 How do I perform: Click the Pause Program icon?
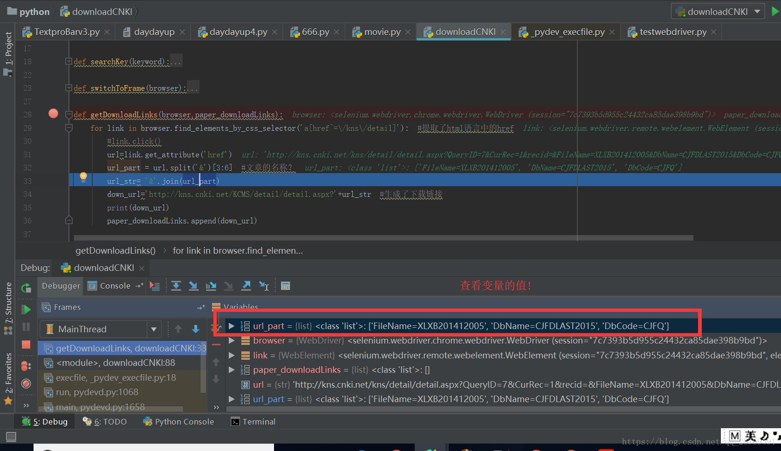pyautogui.click(x=26, y=327)
